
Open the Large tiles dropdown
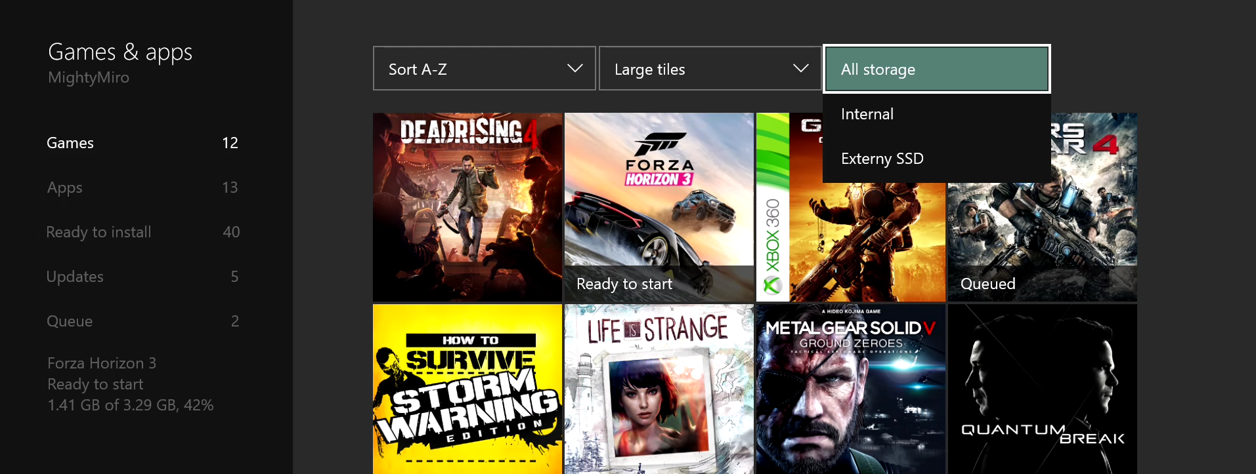pos(710,68)
